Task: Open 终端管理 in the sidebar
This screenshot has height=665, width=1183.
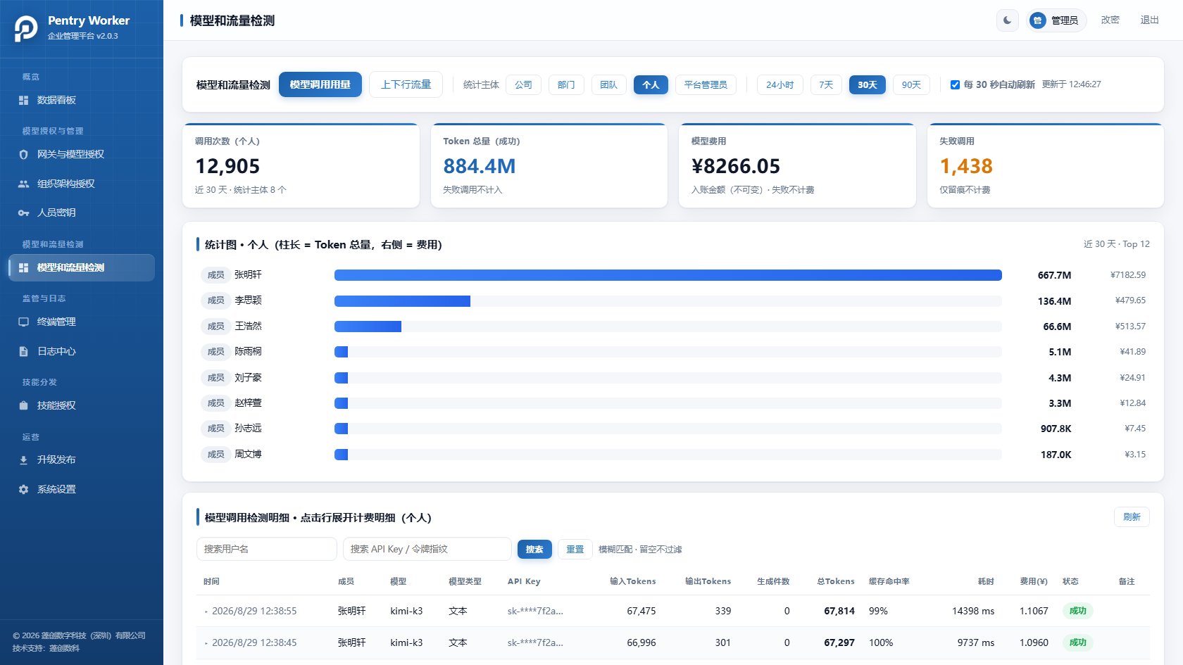Action: (82, 322)
